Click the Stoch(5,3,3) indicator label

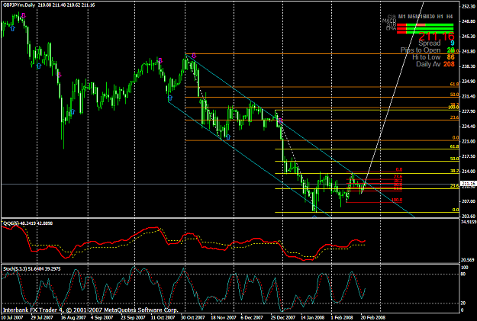[x=15, y=269]
